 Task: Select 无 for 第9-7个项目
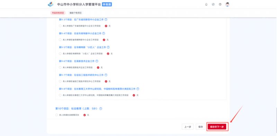[x=106, y=81]
